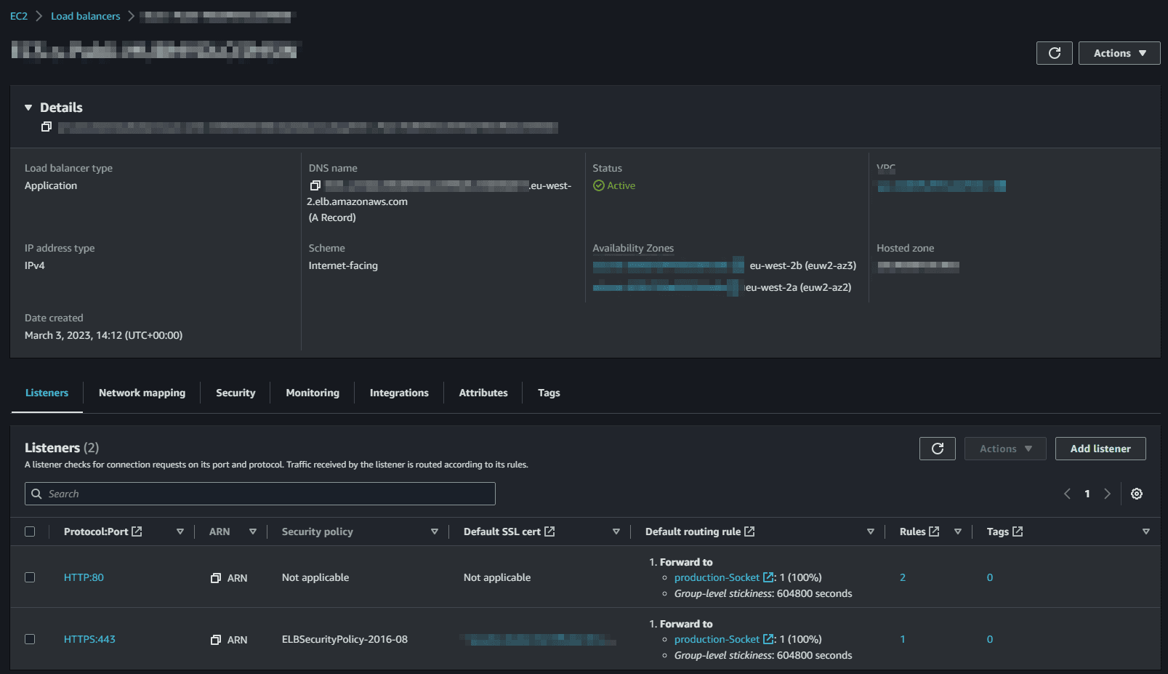Select the HTTP:80 listener checkbox
Screen dimensions: 1168x674
[30, 577]
